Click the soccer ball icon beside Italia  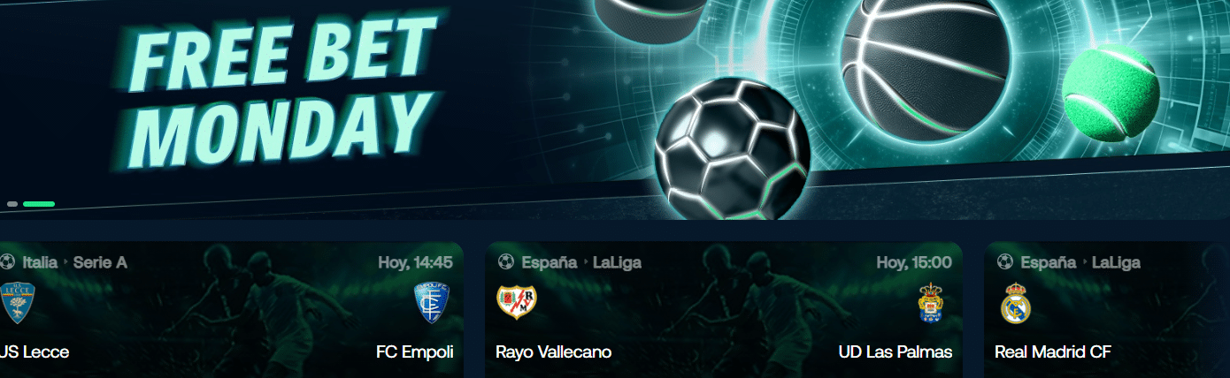7,262
